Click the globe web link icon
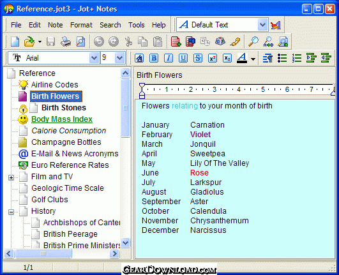The image size is (339, 275). click(x=220, y=41)
